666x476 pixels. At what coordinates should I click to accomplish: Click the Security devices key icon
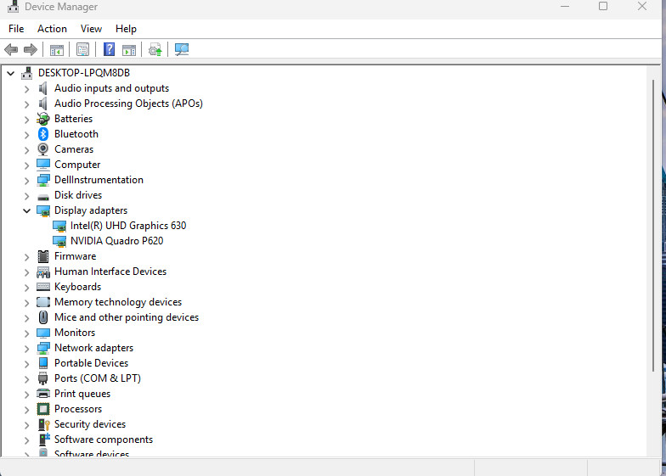coord(44,424)
